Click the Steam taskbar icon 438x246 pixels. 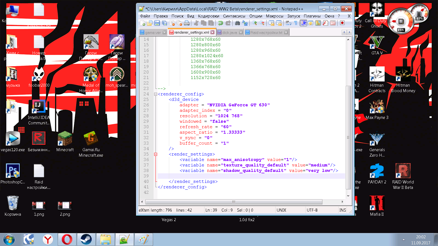click(x=86, y=239)
